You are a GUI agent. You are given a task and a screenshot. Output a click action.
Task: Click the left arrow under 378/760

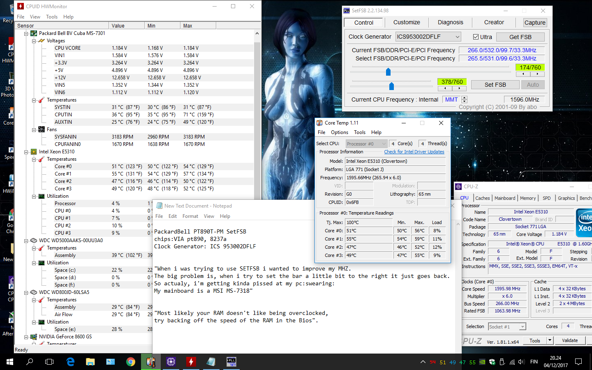(445, 88)
